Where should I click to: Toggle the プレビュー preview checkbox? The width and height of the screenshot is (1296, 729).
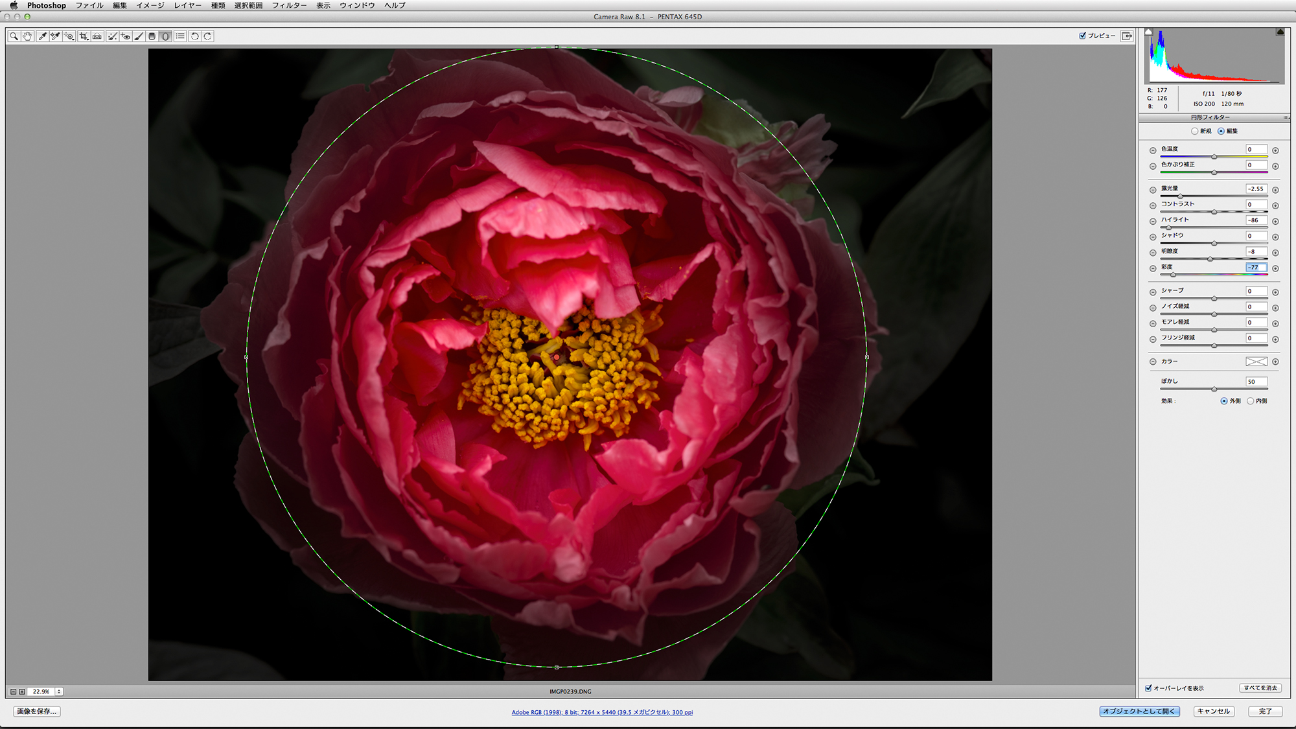(1082, 36)
